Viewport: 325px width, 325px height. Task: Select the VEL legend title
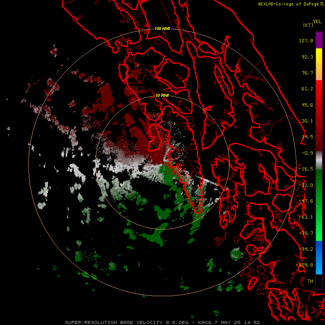(x=317, y=22)
